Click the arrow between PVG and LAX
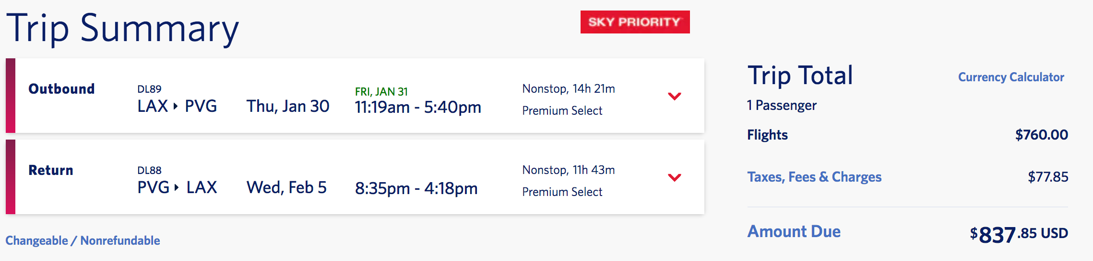 (177, 187)
